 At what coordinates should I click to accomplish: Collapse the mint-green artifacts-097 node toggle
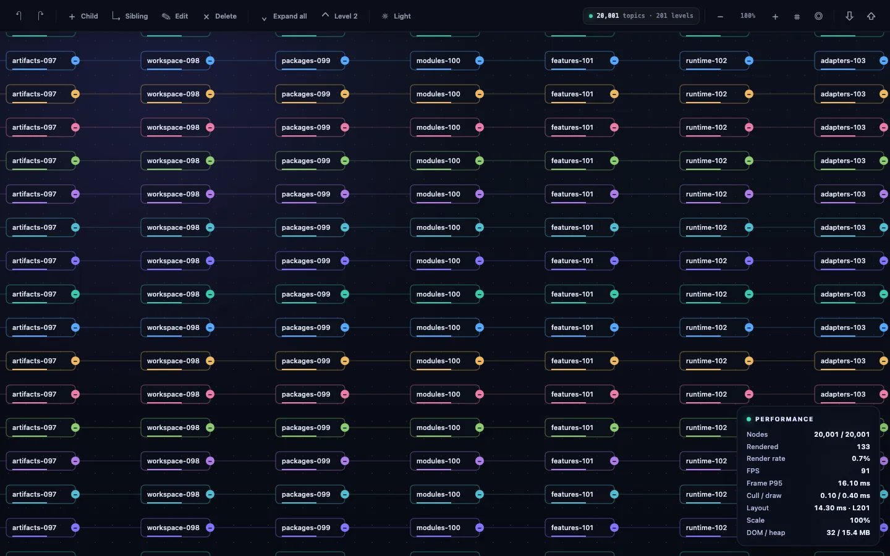click(x=75, y=294)
